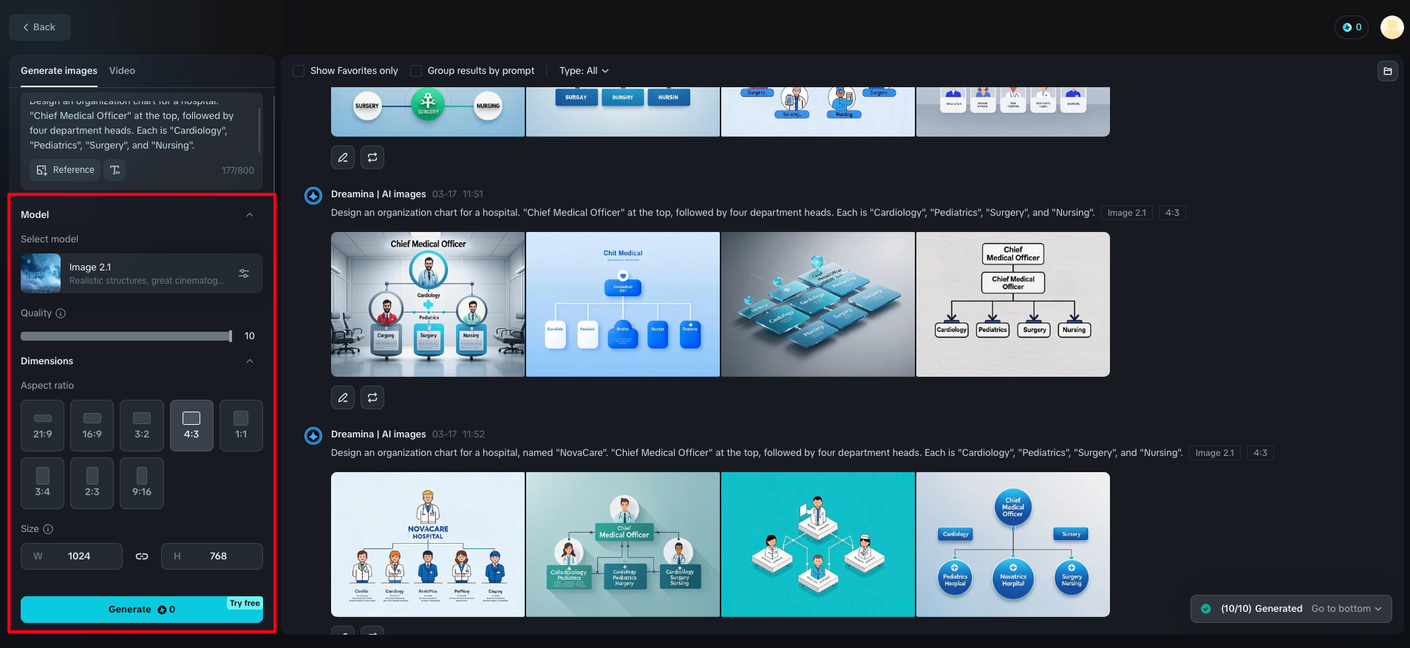This screenshot has width=1410, height=648.
Task: Click the '(10/10) Generated' status text
Action: [x=1261, y=609]
